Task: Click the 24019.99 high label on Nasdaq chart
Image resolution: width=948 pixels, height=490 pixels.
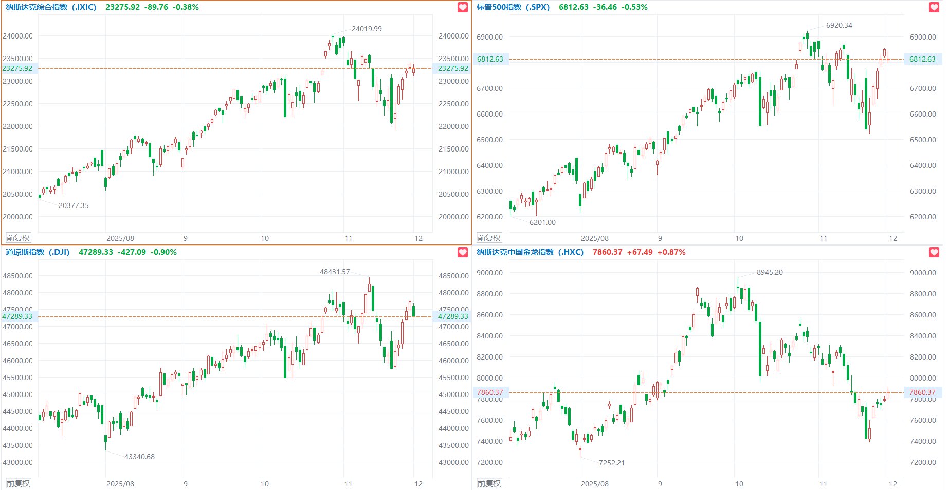Action: tap(367, 29)
